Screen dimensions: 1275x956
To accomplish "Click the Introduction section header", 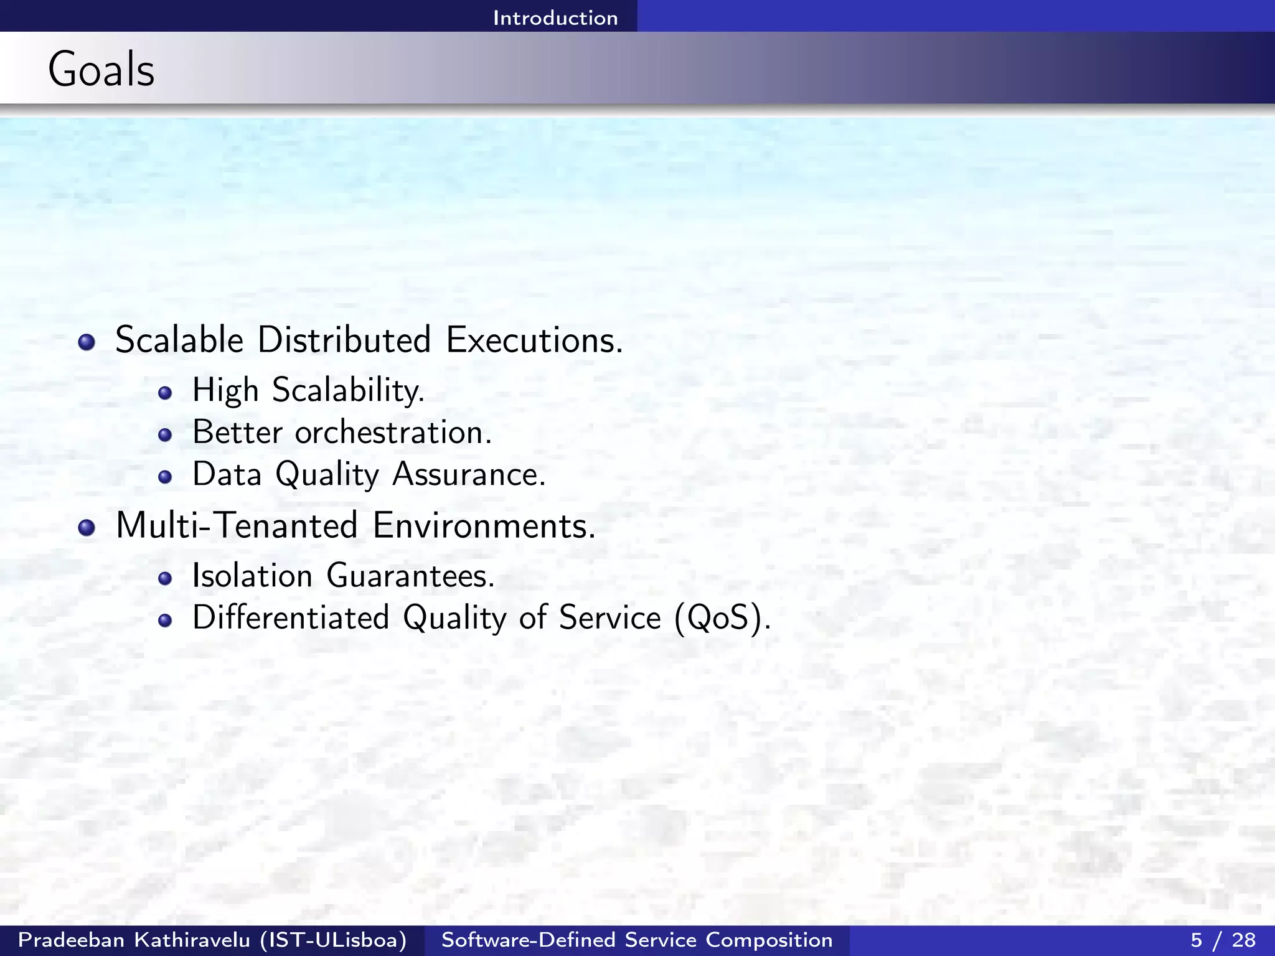I will [x=555, y=17].
